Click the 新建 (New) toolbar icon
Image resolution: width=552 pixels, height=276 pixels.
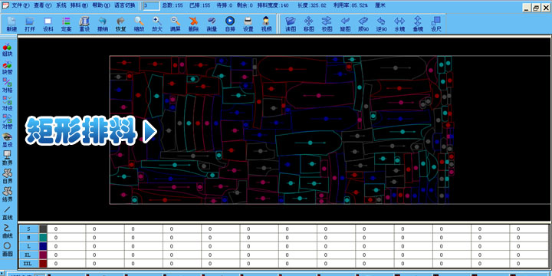click(x=11, y=25)
